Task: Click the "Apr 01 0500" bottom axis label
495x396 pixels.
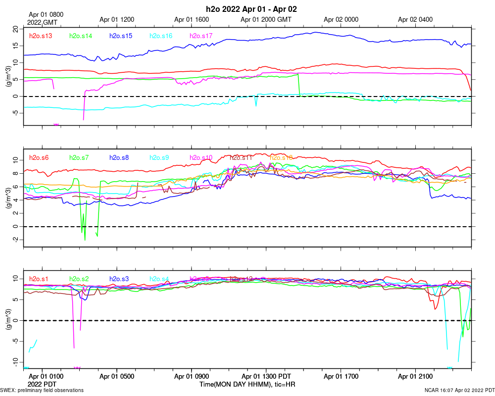Action: [x=117, y=376]
